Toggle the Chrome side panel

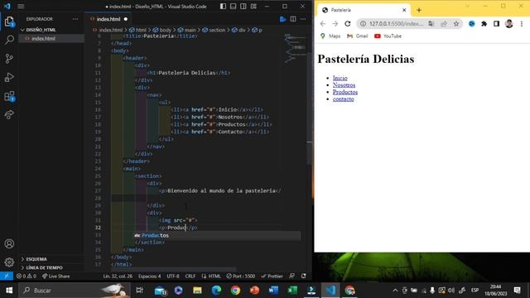pos(496,24)
